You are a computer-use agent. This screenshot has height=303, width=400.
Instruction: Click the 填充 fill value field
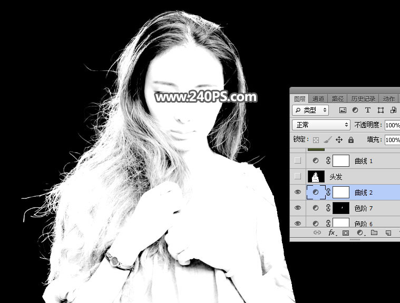coord(392,140)
